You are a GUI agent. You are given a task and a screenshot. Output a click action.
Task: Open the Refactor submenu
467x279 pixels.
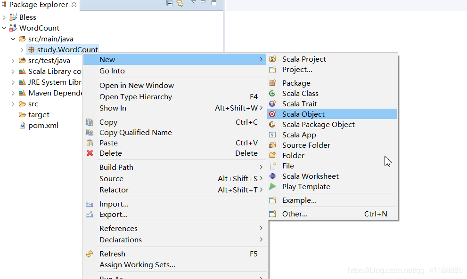click(x=174, y=190)
